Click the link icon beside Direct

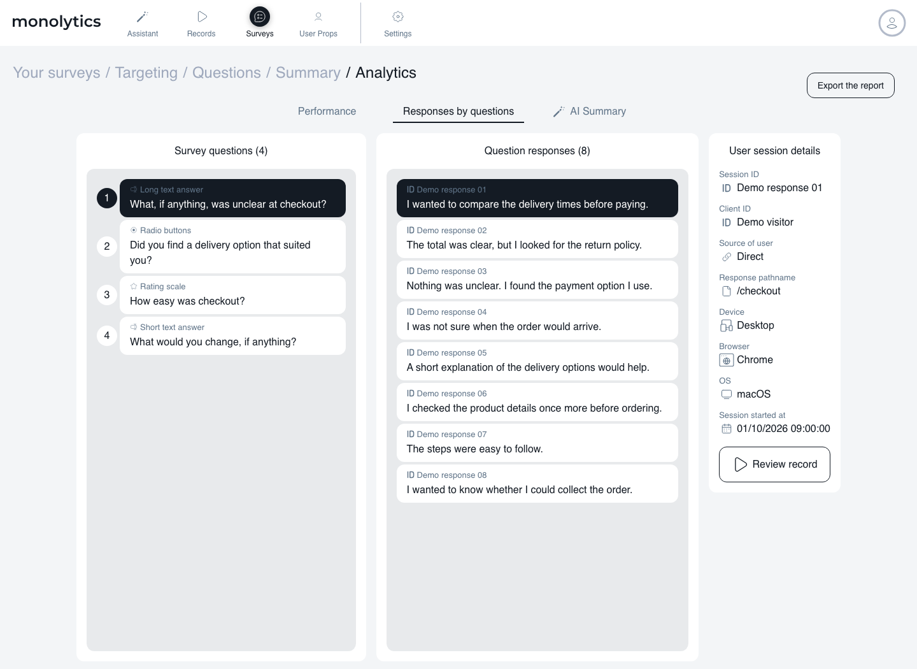727,257
